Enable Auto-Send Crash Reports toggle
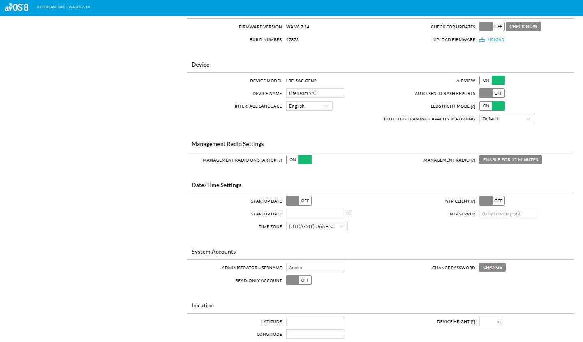583x342 pixels. 492,93
